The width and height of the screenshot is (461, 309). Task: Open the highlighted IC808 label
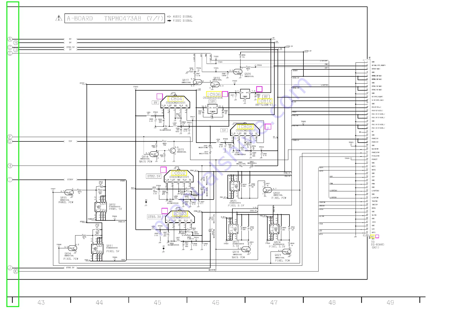pyautogui.click(x=245, y=127)
